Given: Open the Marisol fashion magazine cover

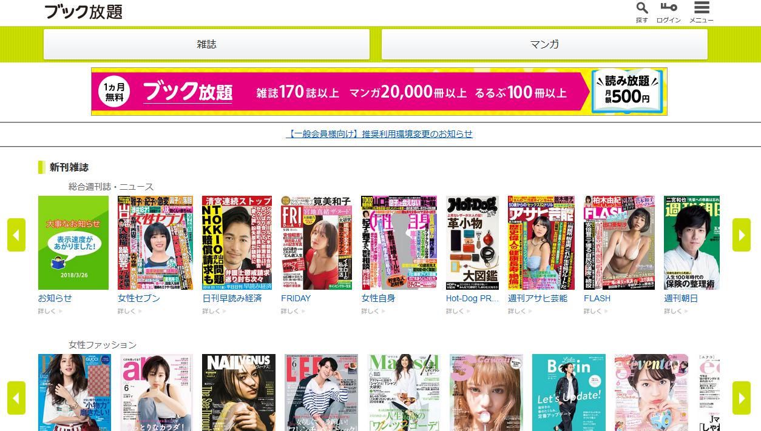Looking at the screenshot, I should 404,392.
